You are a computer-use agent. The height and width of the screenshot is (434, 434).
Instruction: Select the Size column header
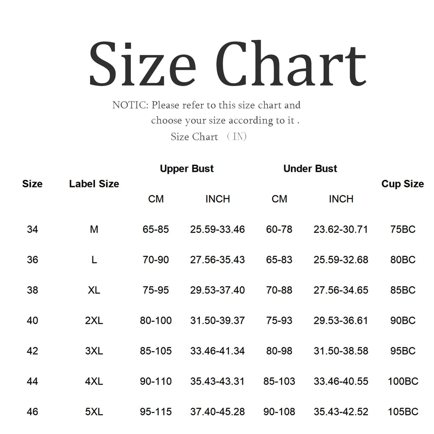click(x=32, y=184)
